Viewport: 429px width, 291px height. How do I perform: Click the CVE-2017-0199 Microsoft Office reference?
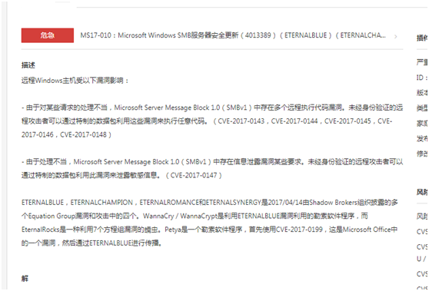299,230
